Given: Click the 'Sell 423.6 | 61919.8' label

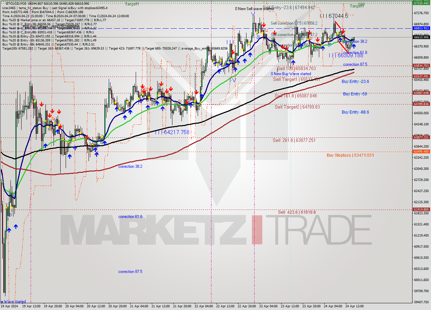Looking at the screenshot, I should (297, 212).
